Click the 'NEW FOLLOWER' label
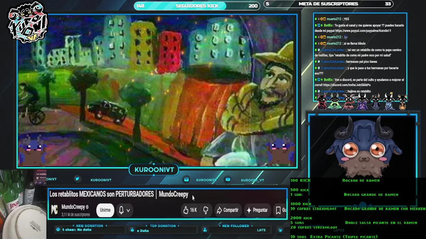The height and width of the screenshot is (239, 426). pos(236,226)
